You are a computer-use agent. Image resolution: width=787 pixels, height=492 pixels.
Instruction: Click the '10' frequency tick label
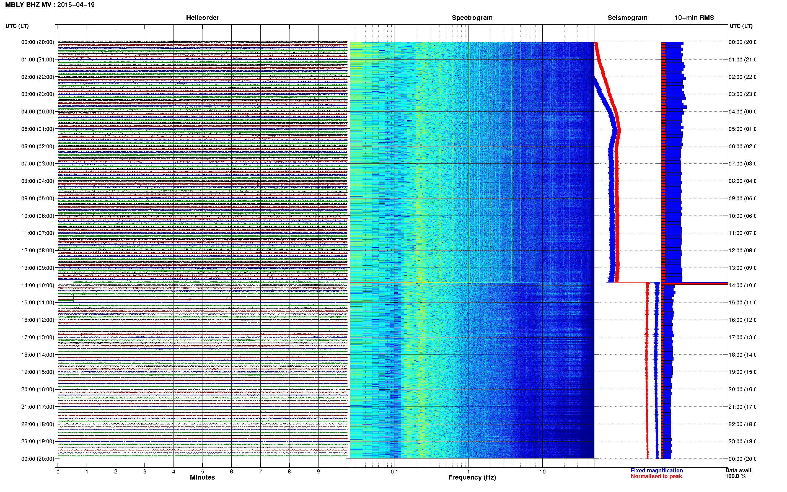[x=542, y=472]
